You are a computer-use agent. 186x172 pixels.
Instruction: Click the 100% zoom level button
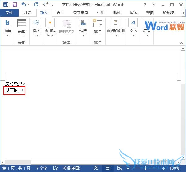point(175,168)
